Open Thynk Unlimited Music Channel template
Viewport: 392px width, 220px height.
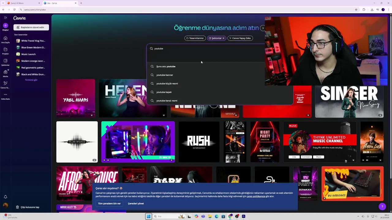tap(320, 142)
